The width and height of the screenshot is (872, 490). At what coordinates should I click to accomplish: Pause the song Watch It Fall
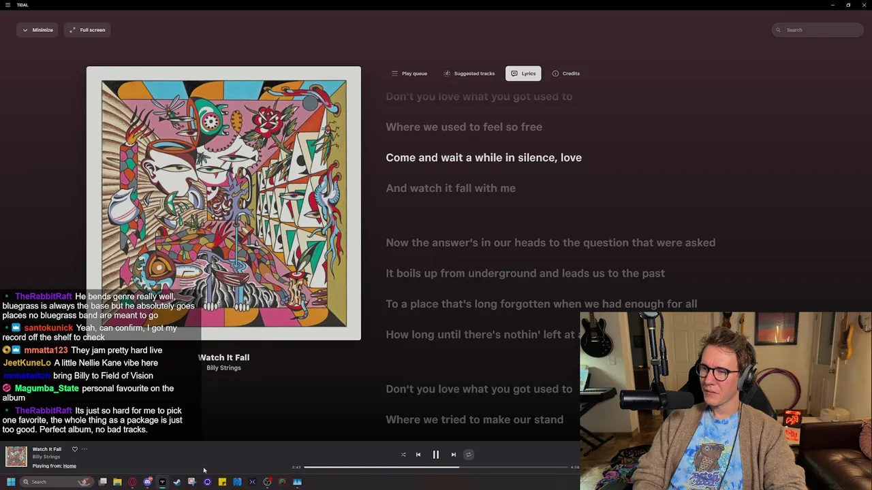436,455
